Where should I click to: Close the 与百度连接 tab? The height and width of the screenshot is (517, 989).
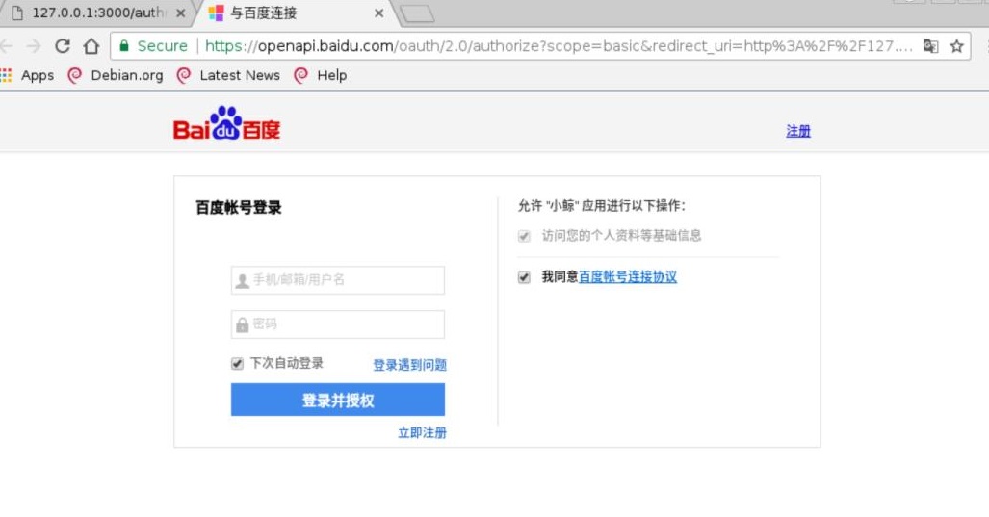click(379, 13)
